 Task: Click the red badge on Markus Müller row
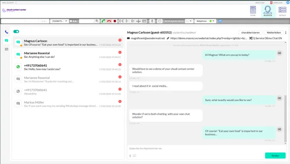coord(120,101)
